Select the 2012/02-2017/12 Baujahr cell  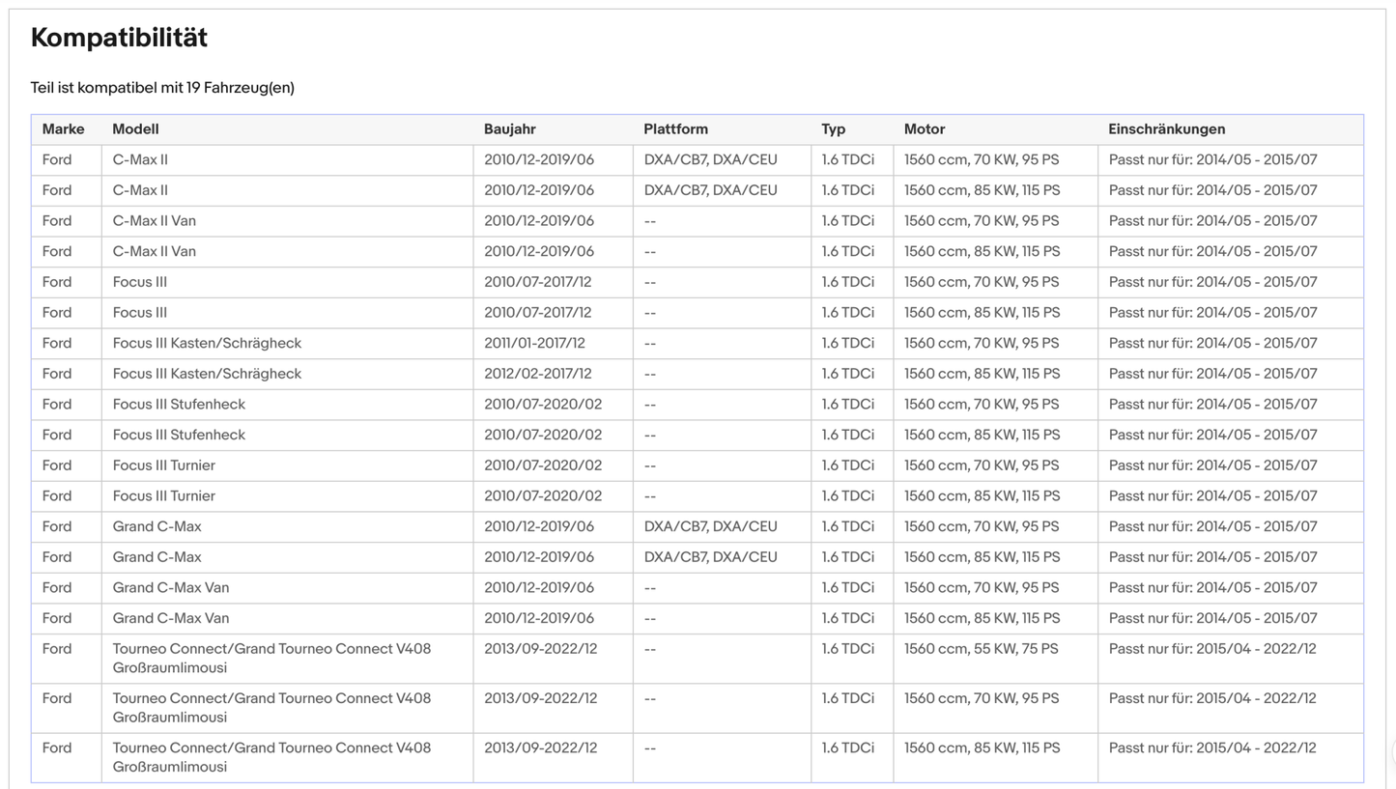click(x=537, y=374)
